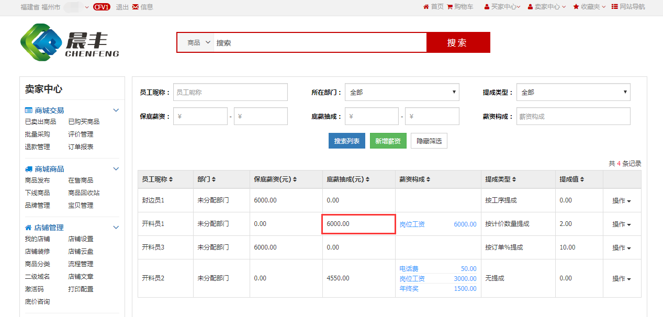The image size is (663, 317).
Task: Collapse the 商城交易 sidebar section
Action: coord(116,110)
